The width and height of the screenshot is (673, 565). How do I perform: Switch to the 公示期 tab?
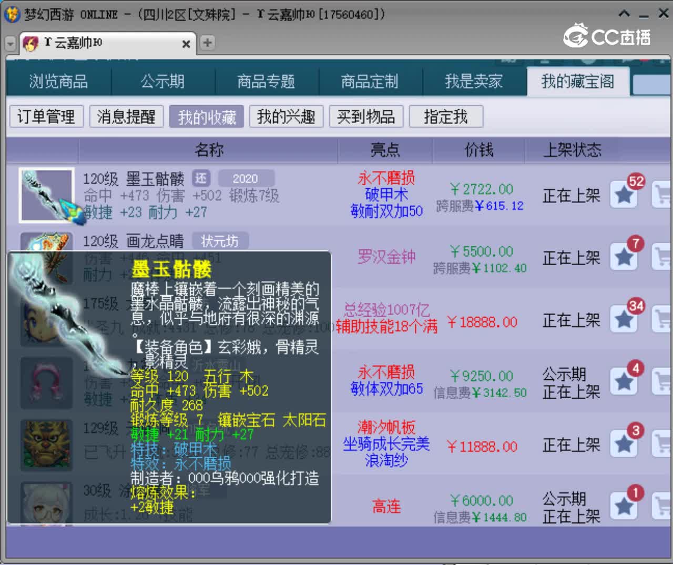point(162,82)
